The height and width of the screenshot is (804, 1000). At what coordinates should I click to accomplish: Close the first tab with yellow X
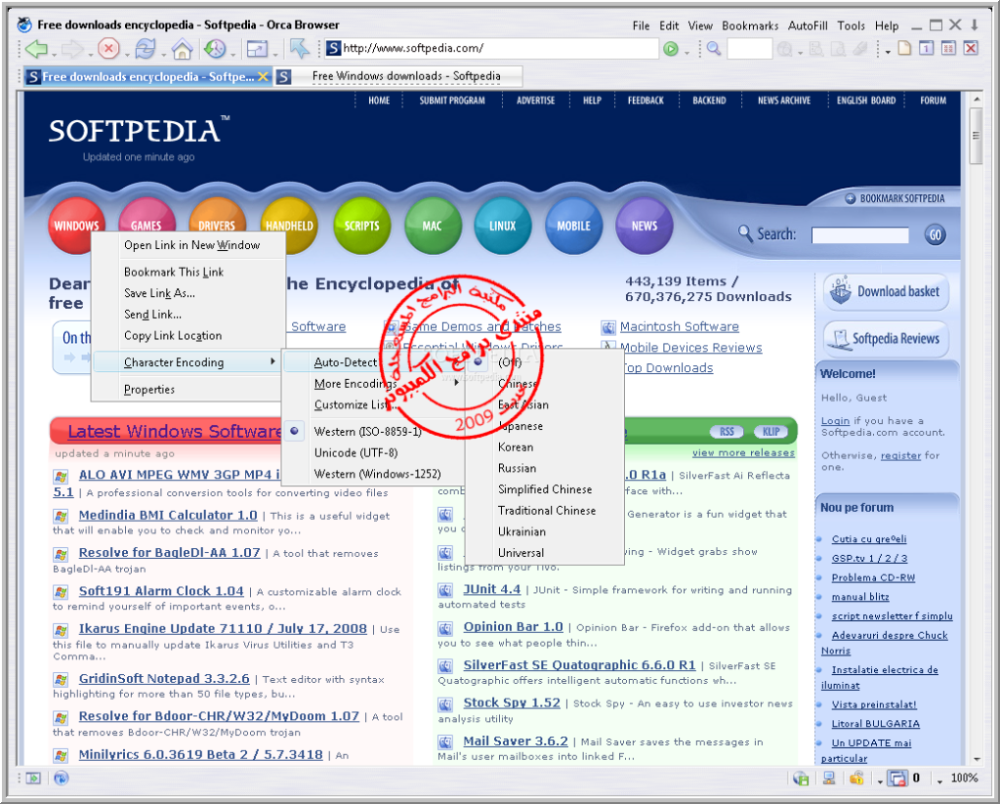(x=263, y=76)
